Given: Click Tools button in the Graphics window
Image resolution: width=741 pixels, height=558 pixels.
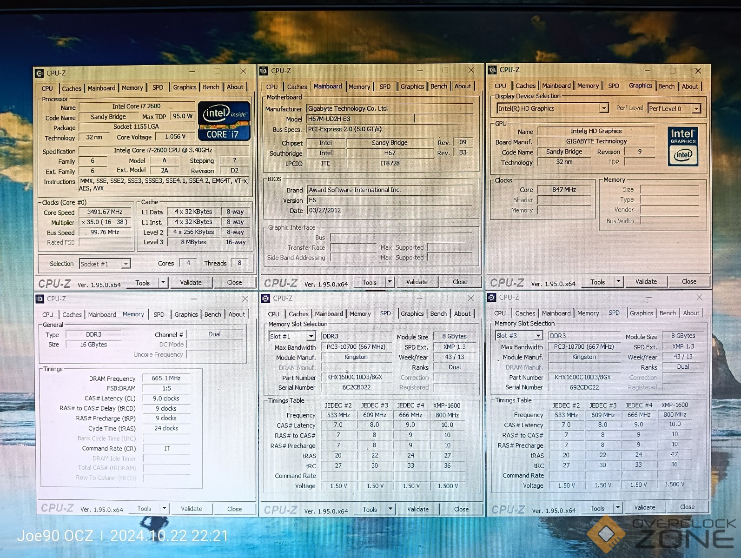Looking at the screenshot, I should [597, 282].
